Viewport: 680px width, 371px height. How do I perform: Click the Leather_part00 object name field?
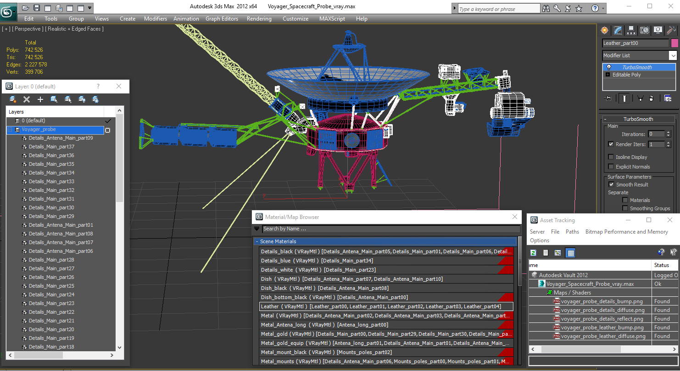635,43
